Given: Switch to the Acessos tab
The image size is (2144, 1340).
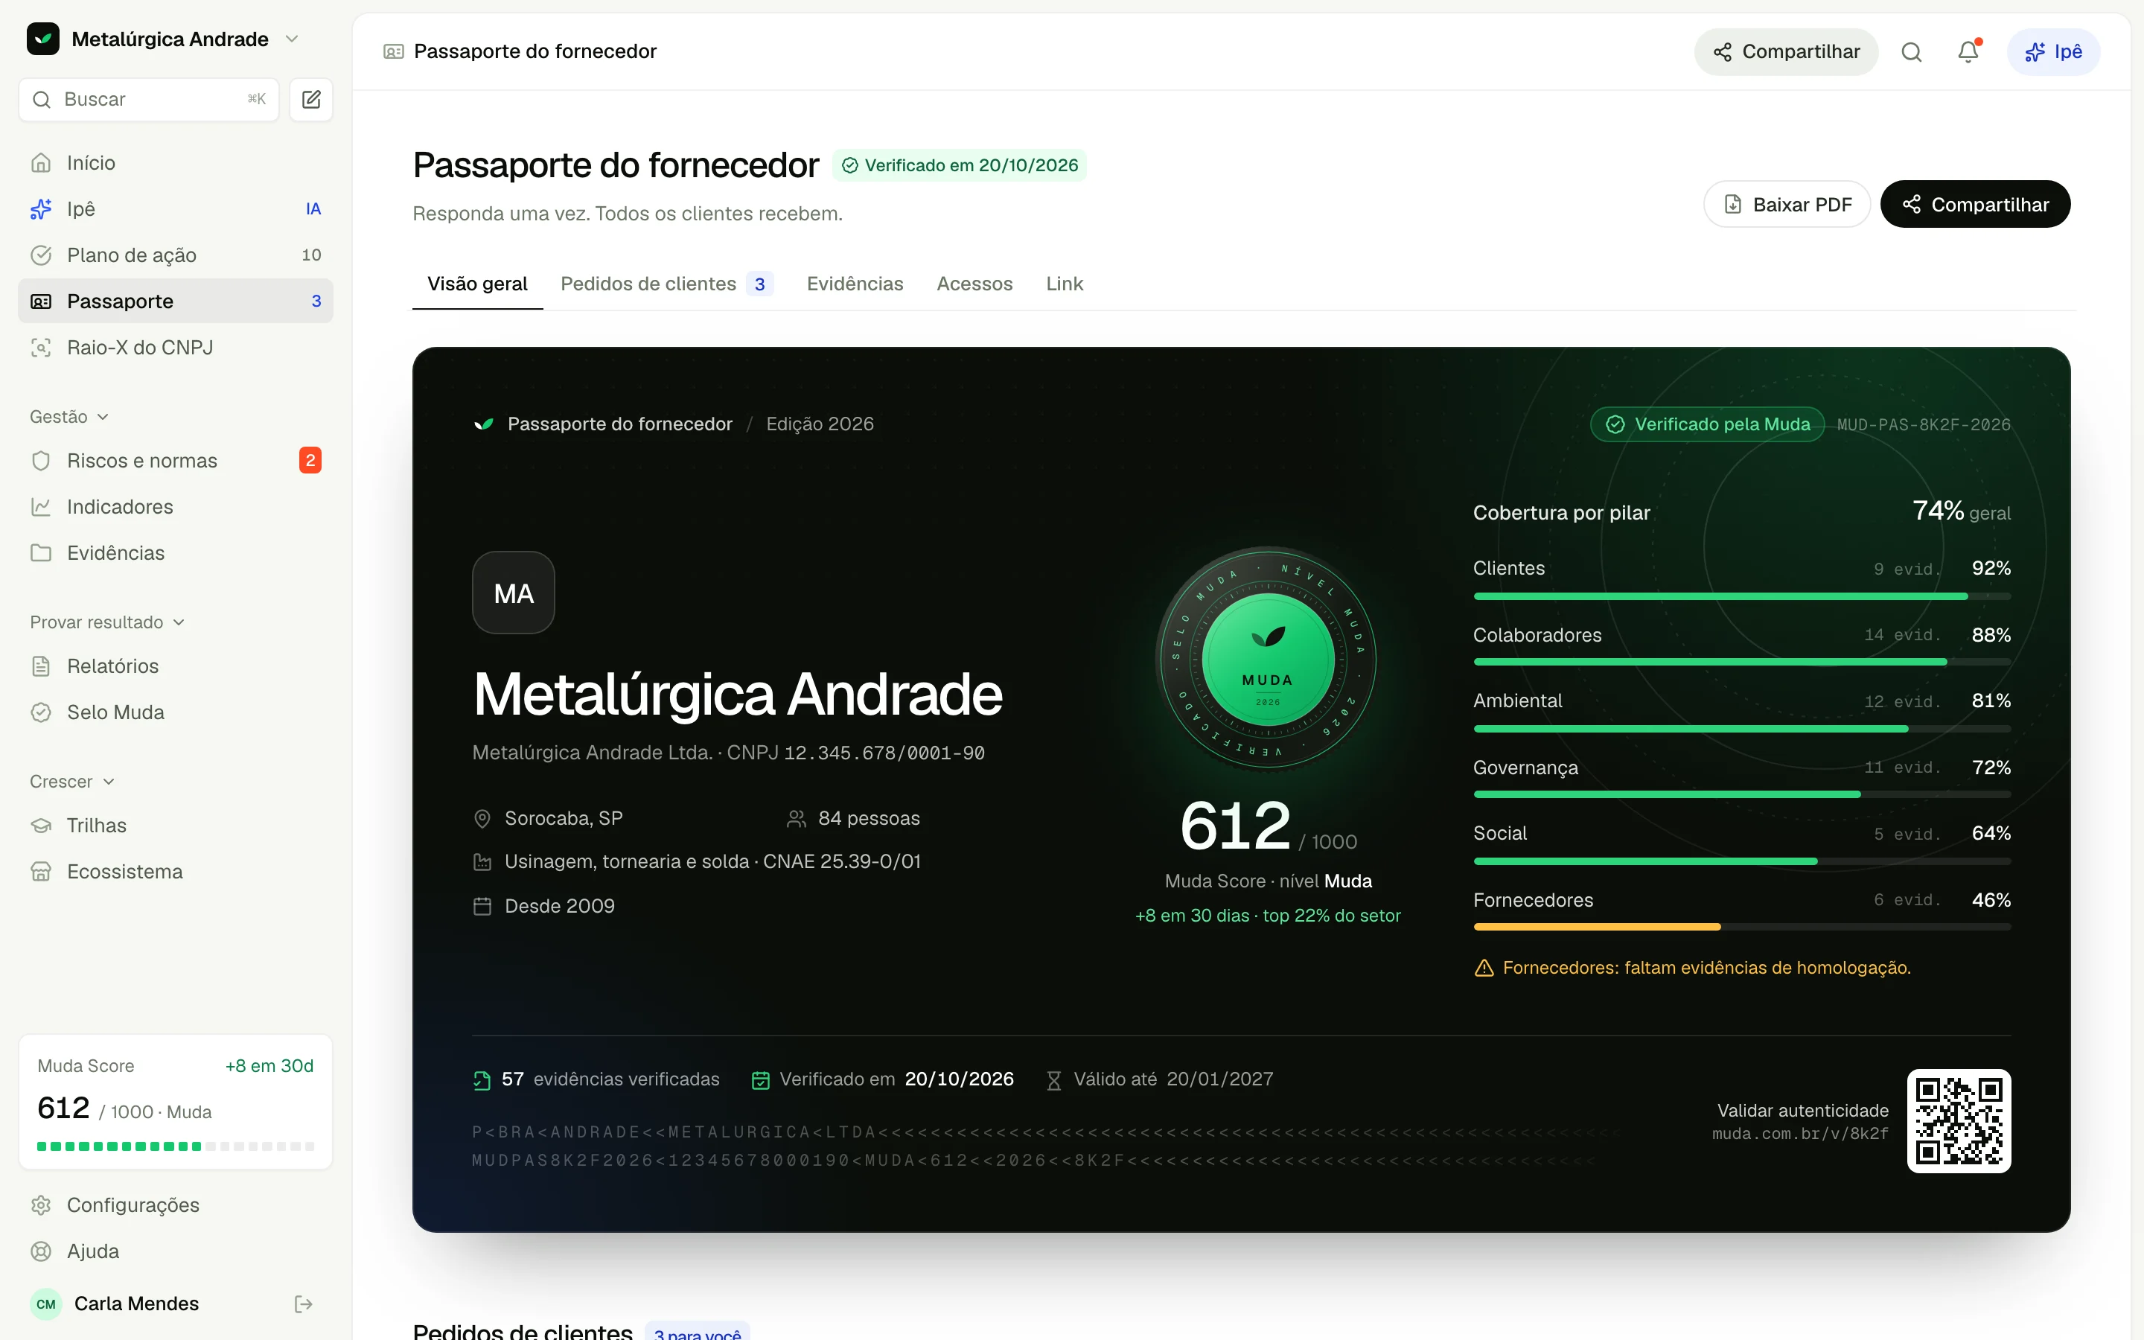Looking at the screenshot, I should point(974,284).
